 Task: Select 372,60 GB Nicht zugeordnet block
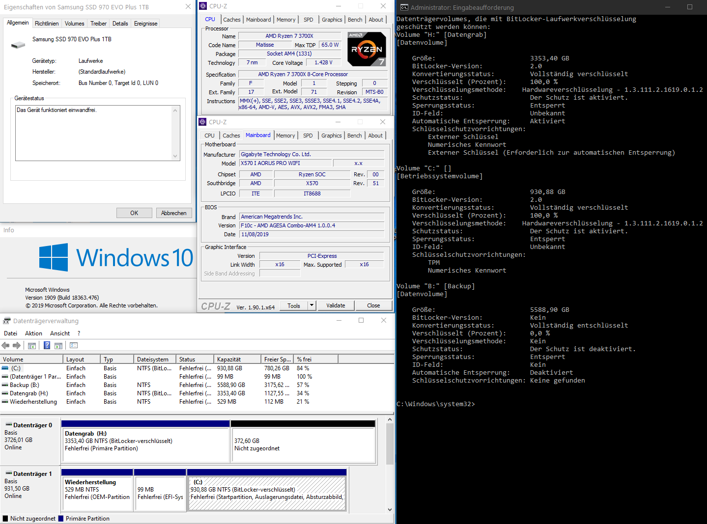pos(303,441)
